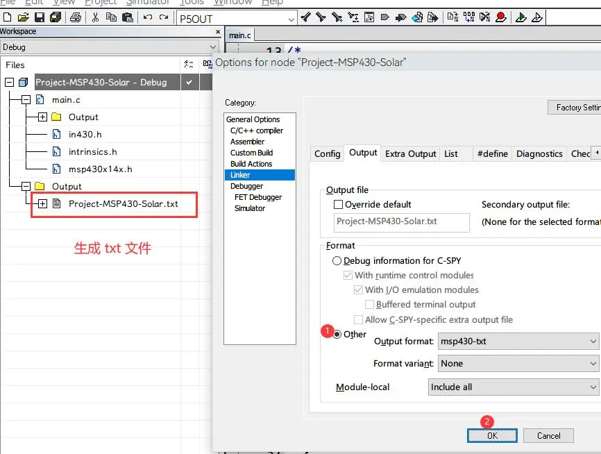Click the OK button
Image resolution: width=601 pixels, height=454 pixels.
click(x=491, y=435)
